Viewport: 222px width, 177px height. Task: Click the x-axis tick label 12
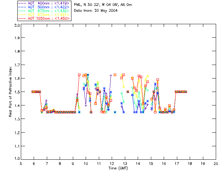[112, 164]
